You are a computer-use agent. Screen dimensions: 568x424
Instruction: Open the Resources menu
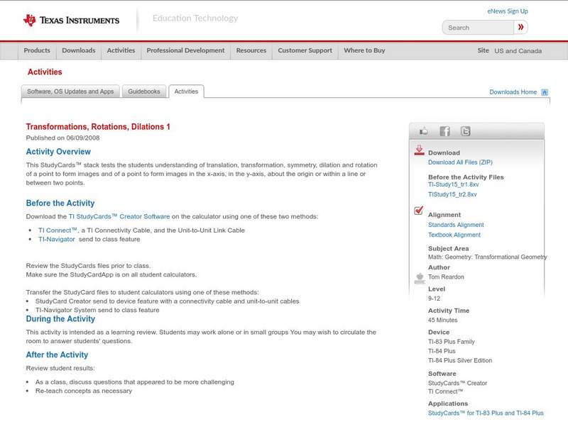tap(251, 50)
